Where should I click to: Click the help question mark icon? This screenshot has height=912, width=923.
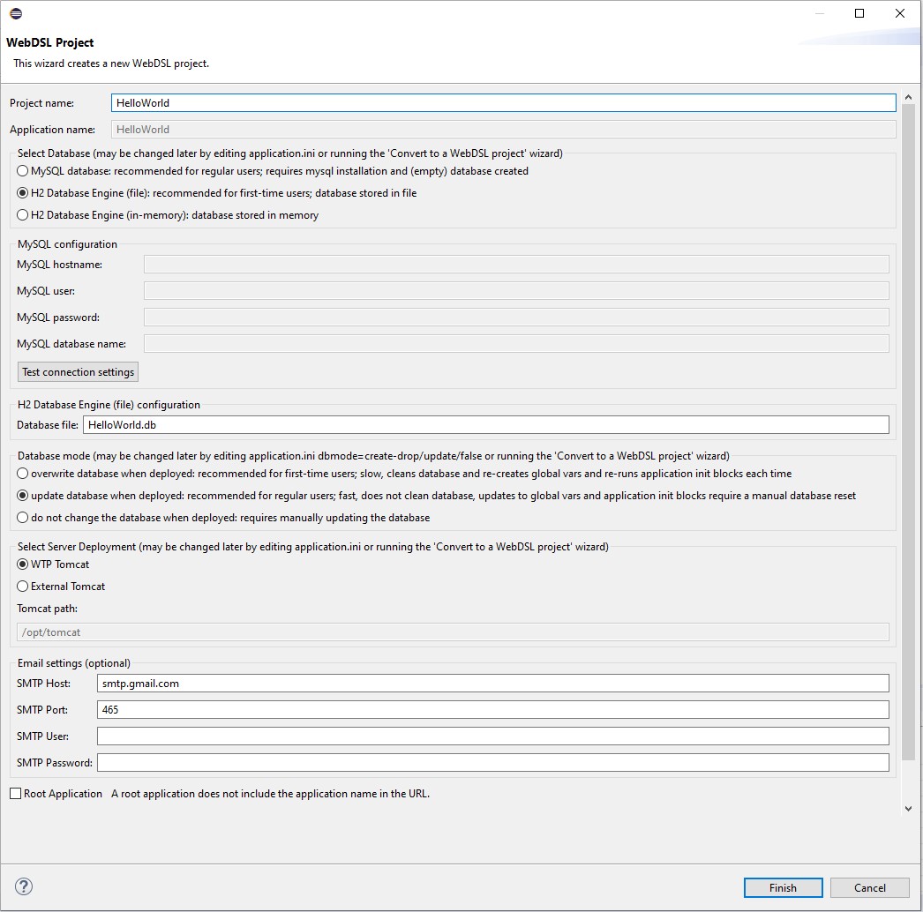(24, 886)
